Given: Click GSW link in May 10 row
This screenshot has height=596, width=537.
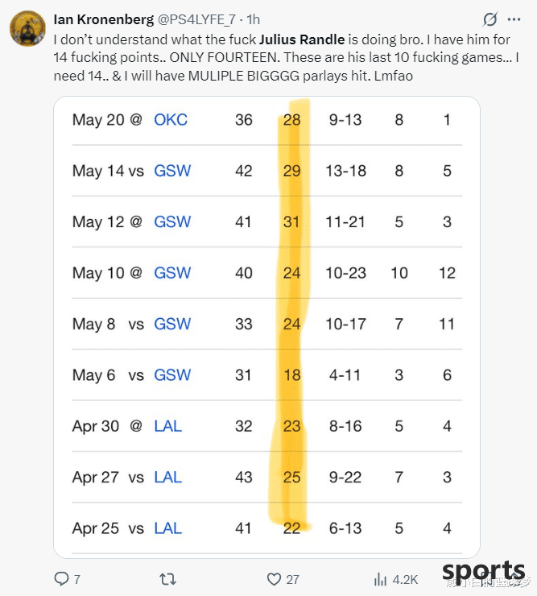Looking at the screenshot, I should 172,273.
